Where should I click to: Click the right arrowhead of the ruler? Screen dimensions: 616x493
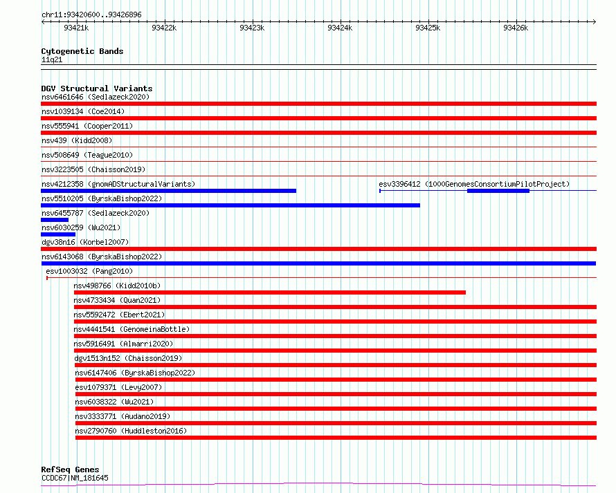pos(595,22)
